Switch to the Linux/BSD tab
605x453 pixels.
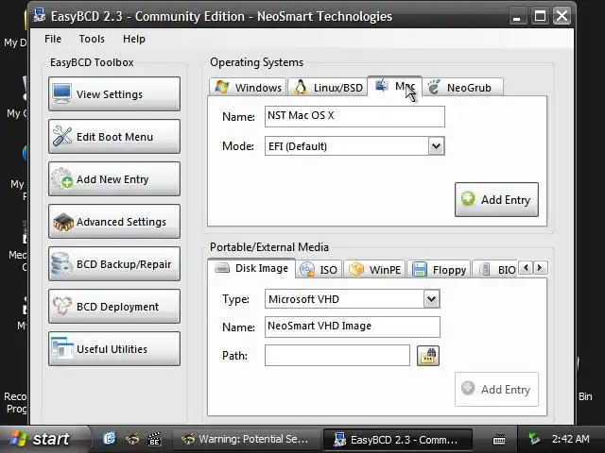pos(328,88)
